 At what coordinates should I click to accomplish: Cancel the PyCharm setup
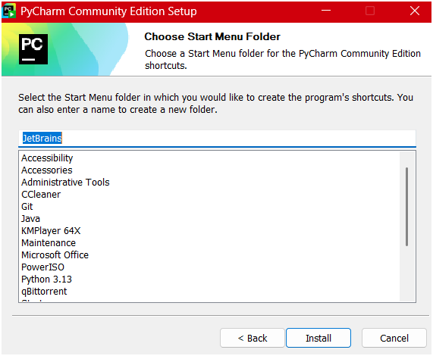[x=394, y=338]
